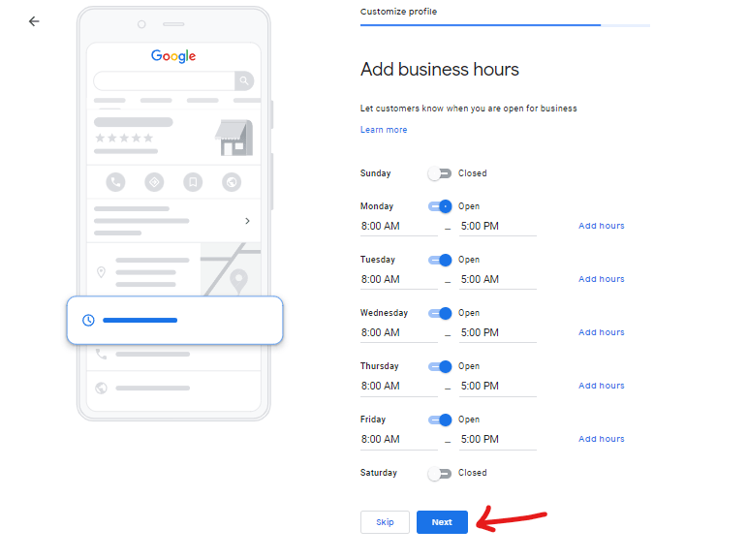
Task: Toggle Monday open switch off
Action: tap(440, 206)
